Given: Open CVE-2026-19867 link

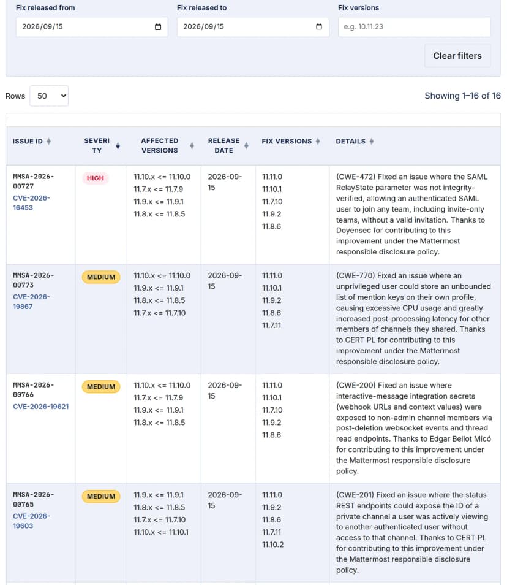Looking at the screenshot, I should [31, 302].
